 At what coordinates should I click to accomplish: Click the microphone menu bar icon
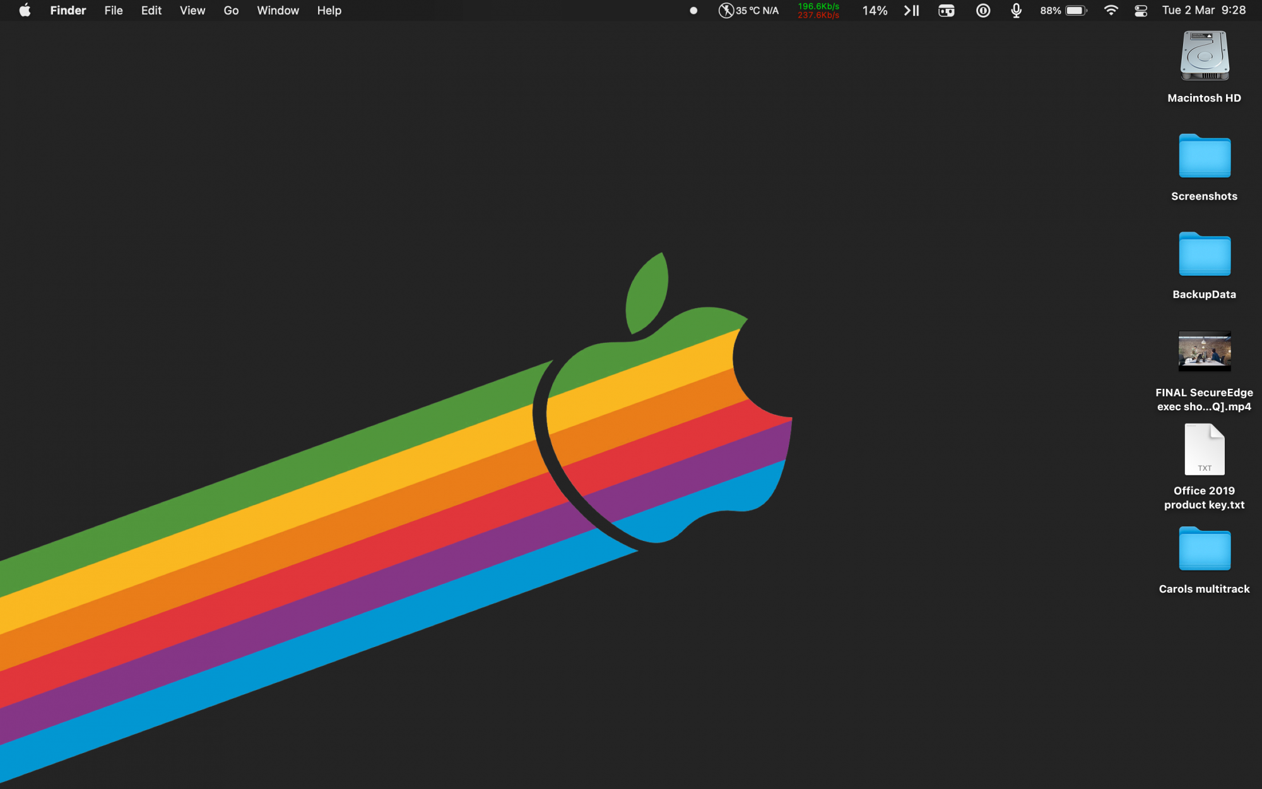pyautogui.click(x=1016, y=10)
